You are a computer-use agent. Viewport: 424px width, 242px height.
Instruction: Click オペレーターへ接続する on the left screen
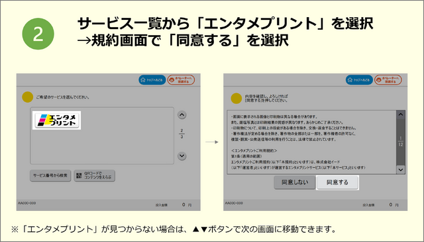[x=181, y=80]
